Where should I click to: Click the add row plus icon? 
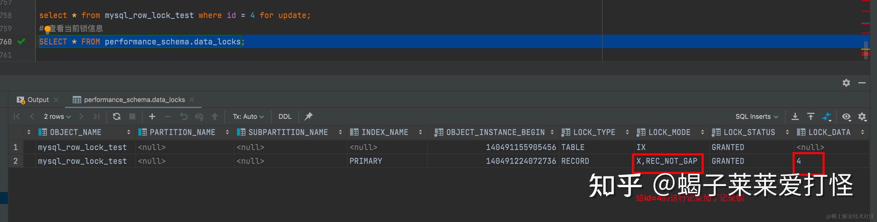point(152,117)
